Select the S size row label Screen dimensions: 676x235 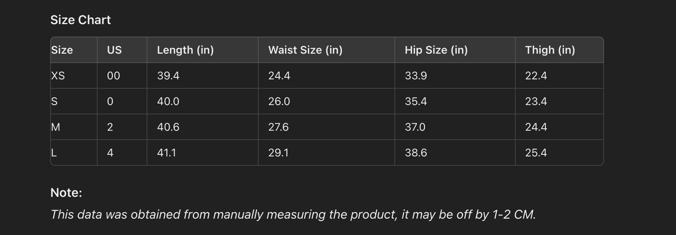(x=54, y=102)
